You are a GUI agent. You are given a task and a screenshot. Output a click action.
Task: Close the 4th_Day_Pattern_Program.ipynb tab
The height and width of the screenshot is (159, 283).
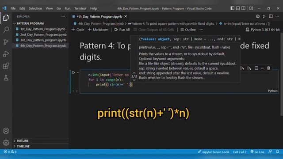coord(126,16)
